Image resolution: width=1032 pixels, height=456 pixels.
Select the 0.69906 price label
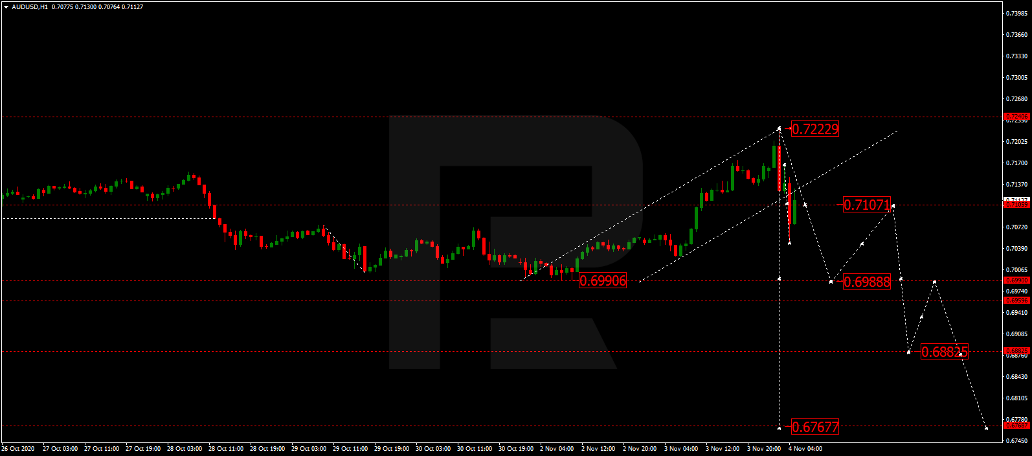point(603,280)
